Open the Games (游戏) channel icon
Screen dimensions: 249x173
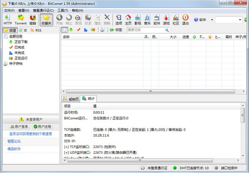[x=166, y=20]
